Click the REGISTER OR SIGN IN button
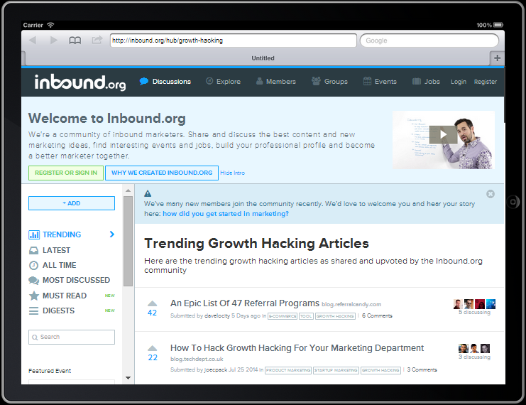 point(66,173)
